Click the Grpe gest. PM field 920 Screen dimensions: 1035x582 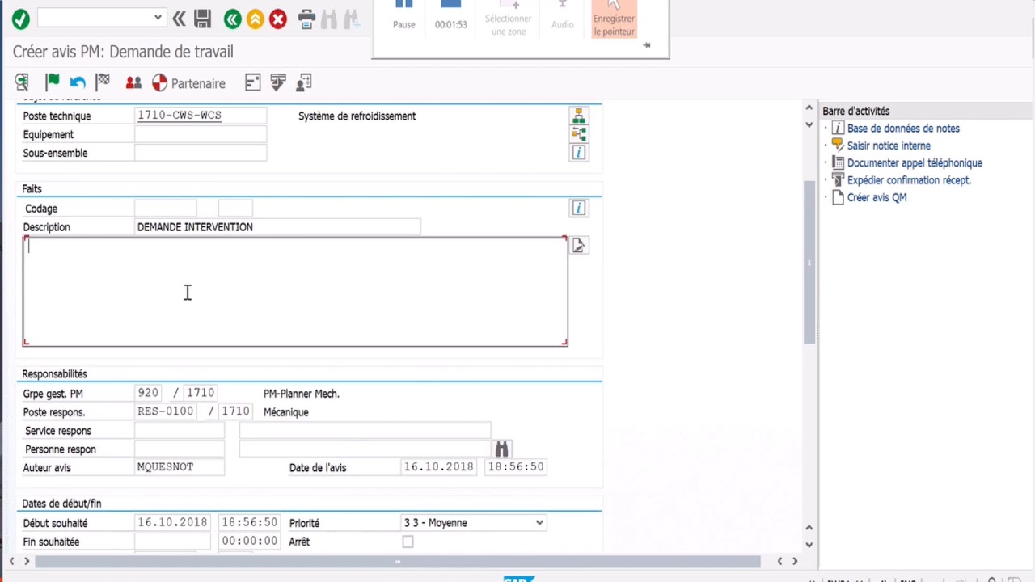tap(149, 394)
